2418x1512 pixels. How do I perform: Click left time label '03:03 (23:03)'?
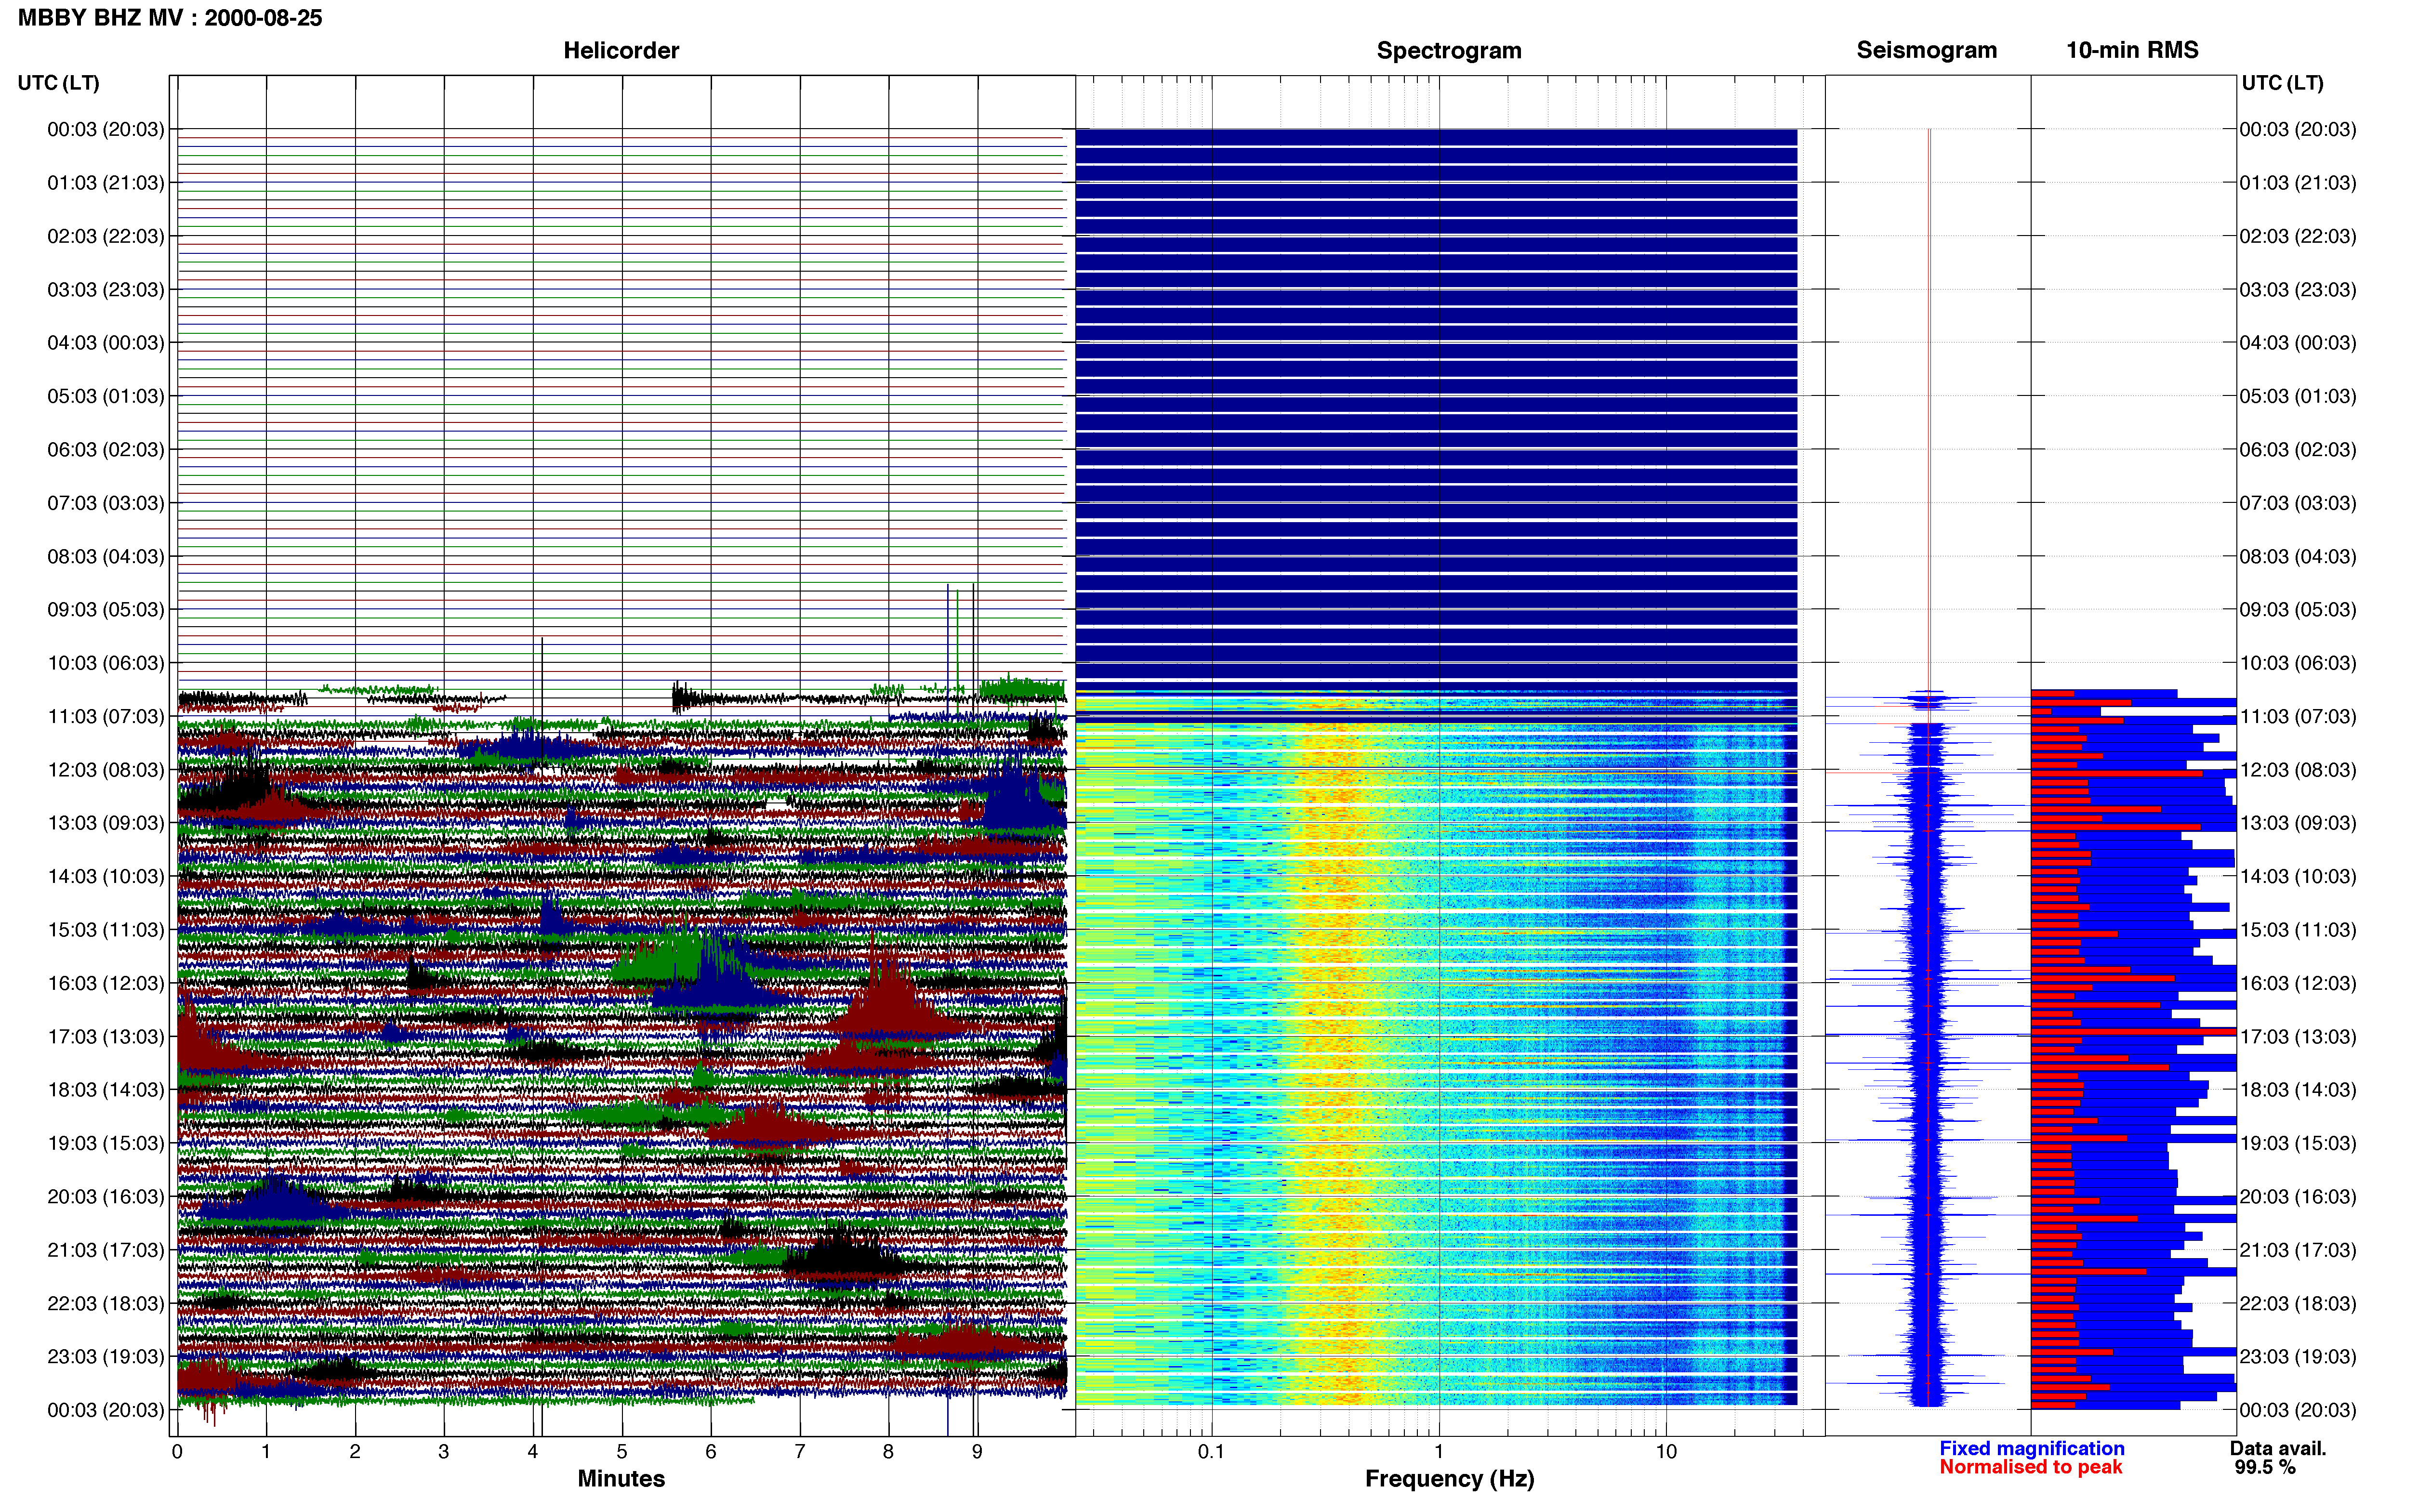coord(106,290)
